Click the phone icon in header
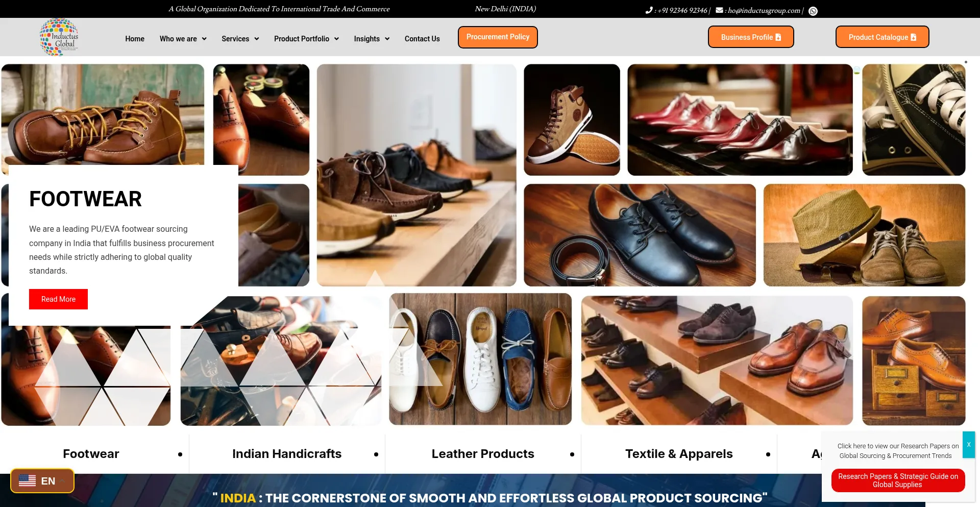The image size is (980, 507). [x=649, y=10]
